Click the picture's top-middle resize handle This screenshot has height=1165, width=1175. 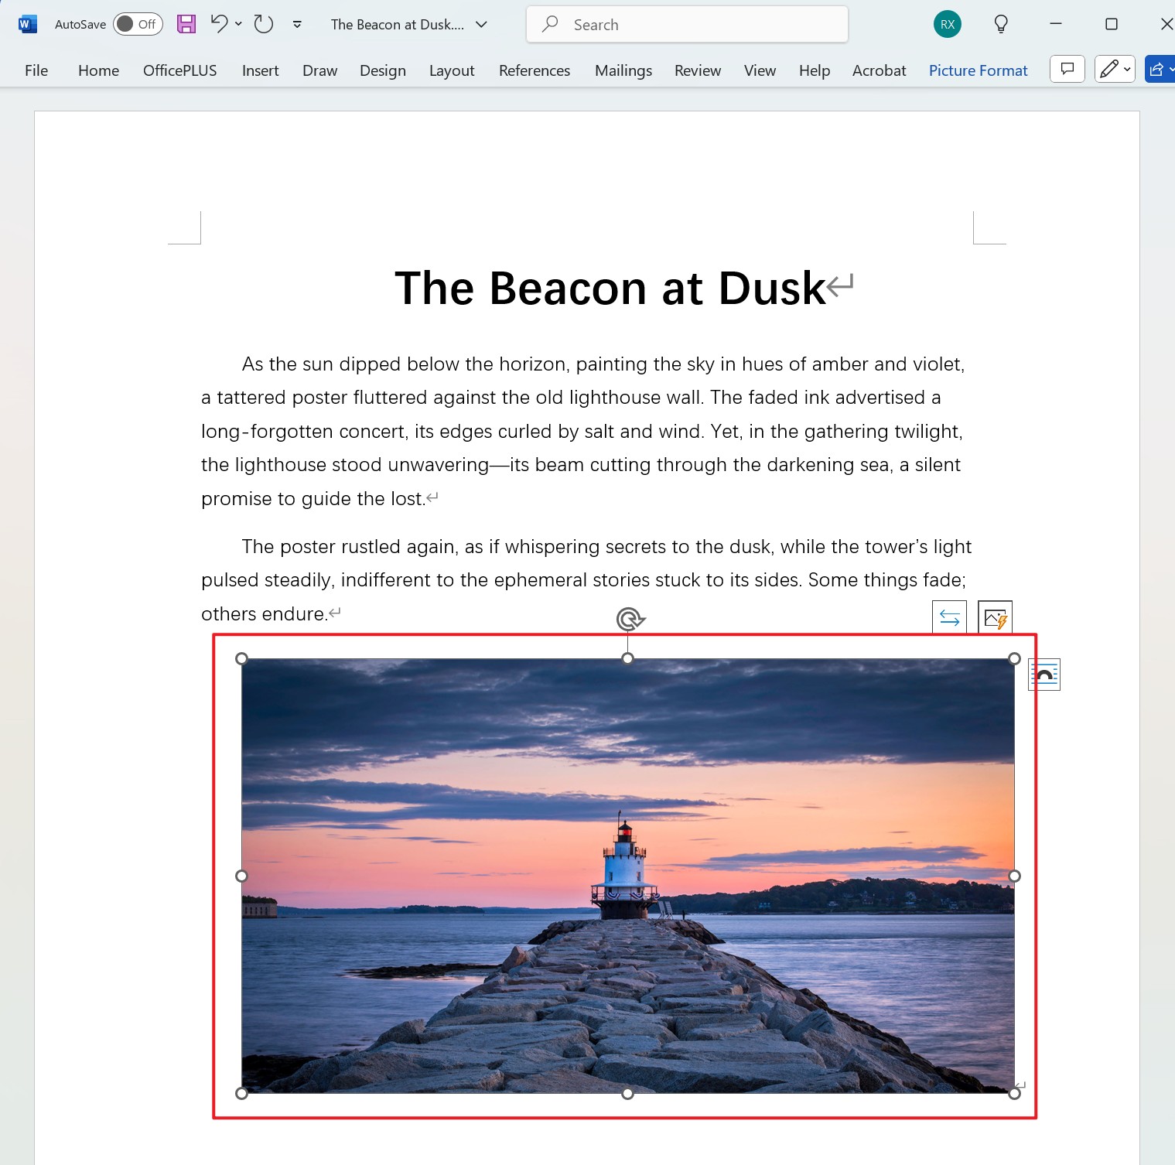[x=628, y=658]
